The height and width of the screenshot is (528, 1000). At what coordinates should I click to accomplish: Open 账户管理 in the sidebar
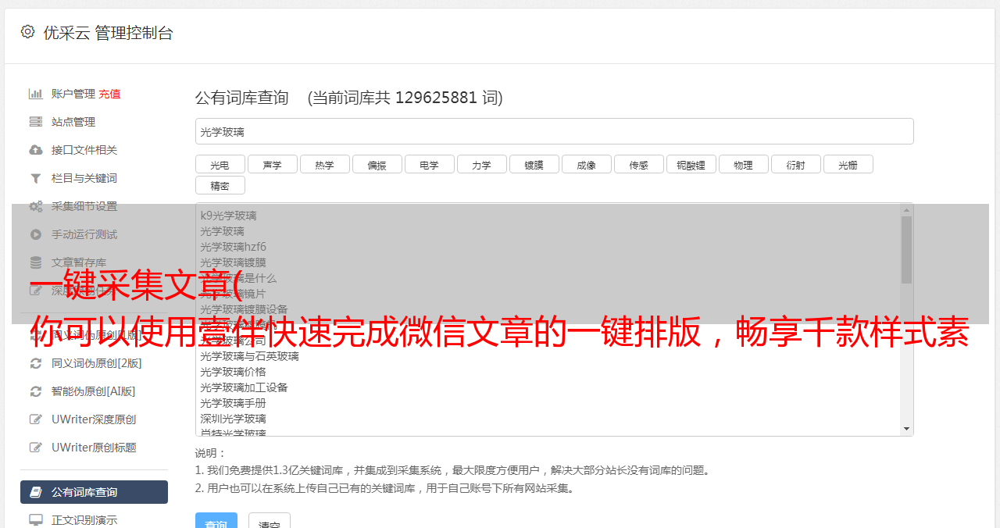[x=73, y=94]
